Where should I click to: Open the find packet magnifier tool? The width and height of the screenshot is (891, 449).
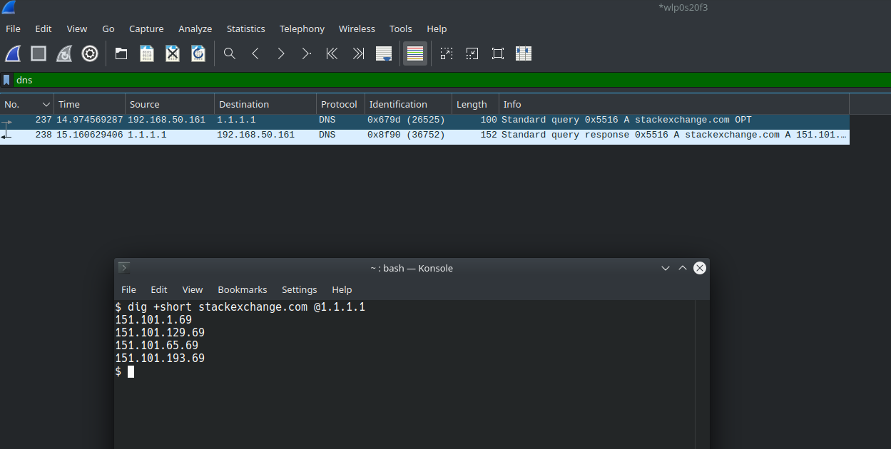pyautogui.click(x=229, y=53)
